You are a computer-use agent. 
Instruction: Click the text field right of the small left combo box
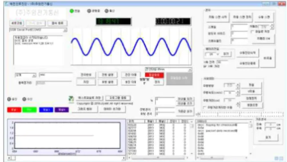56,75
